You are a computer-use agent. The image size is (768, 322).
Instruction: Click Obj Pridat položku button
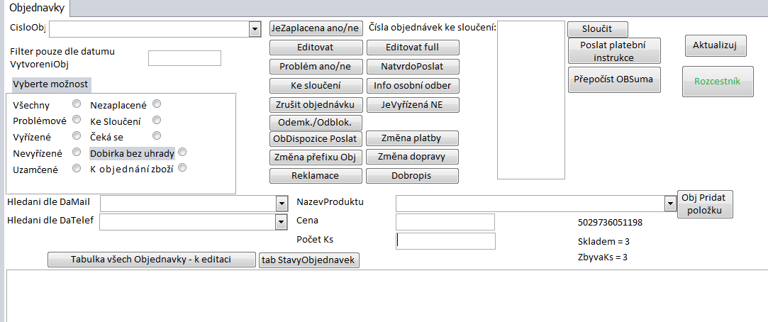click(x=706, y=204)
